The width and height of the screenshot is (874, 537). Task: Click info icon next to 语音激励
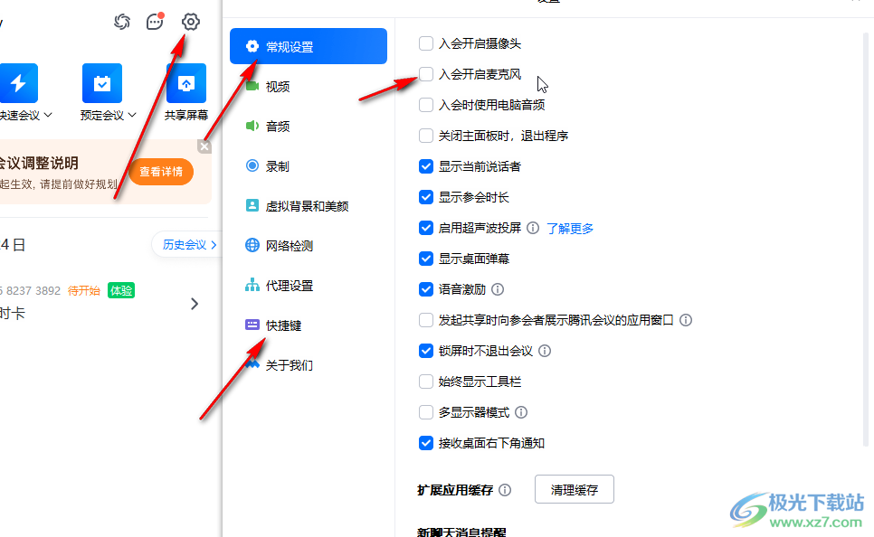point(498,290)
